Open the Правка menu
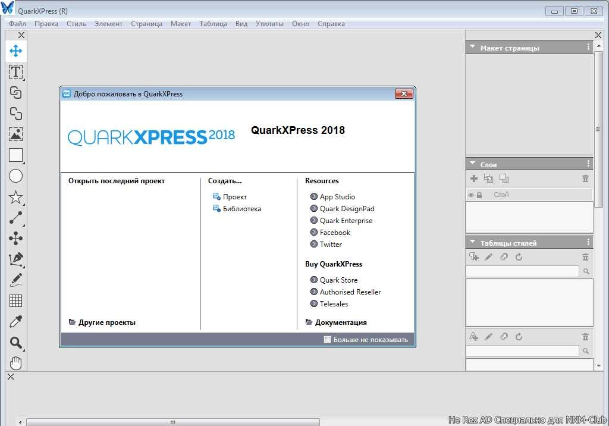Image resolution: width=609 pixels, height=426 pixels. 46,24
